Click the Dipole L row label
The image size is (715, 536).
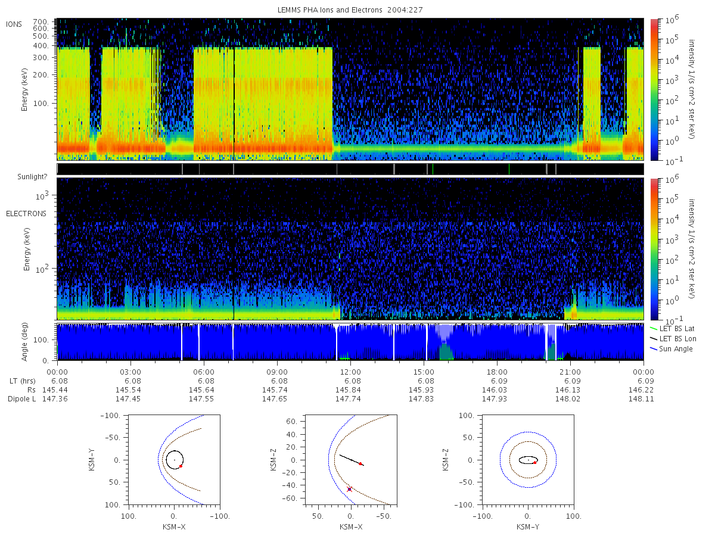click(22, 399)
